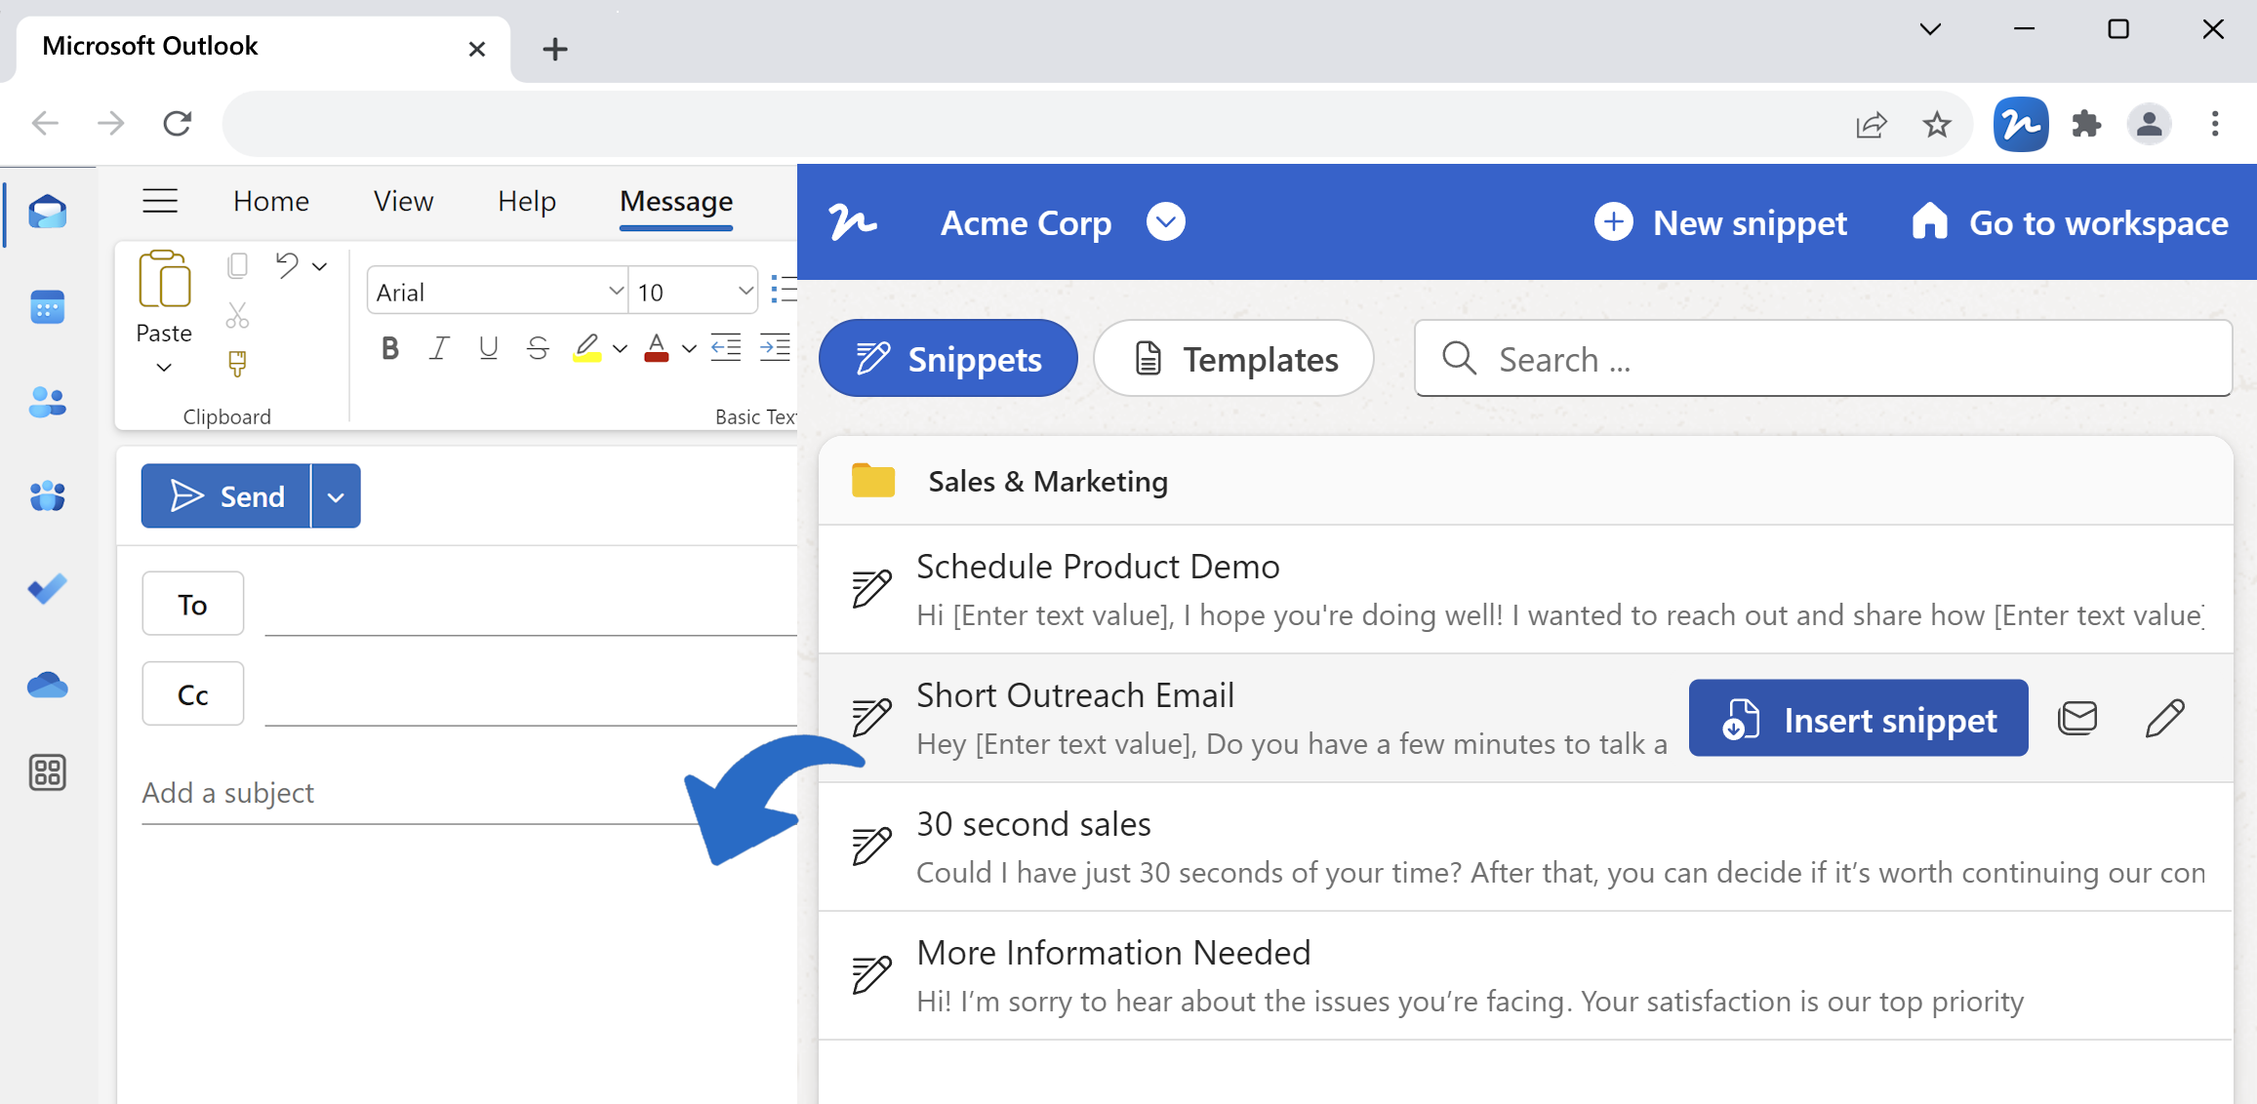Toggle Italic formatting
This screenshot has width=2257, height=1104.
coord(439,348)
